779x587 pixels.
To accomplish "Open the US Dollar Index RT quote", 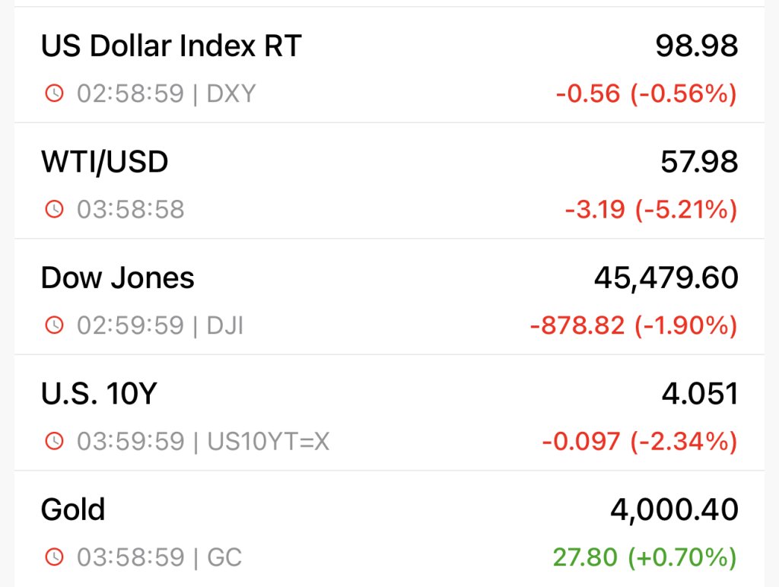I will [x=171, y=46].
